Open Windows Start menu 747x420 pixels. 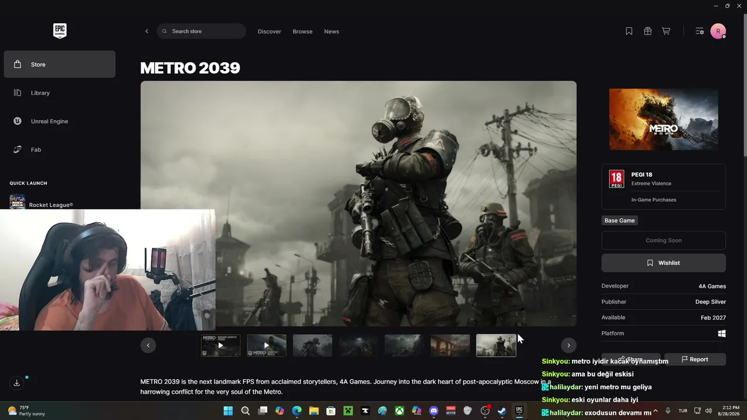pyautogui.click(x=228, y=411)
